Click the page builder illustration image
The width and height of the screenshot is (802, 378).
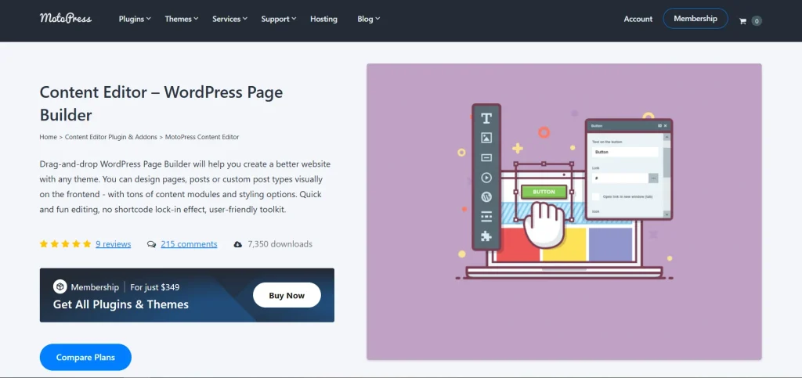564,211
